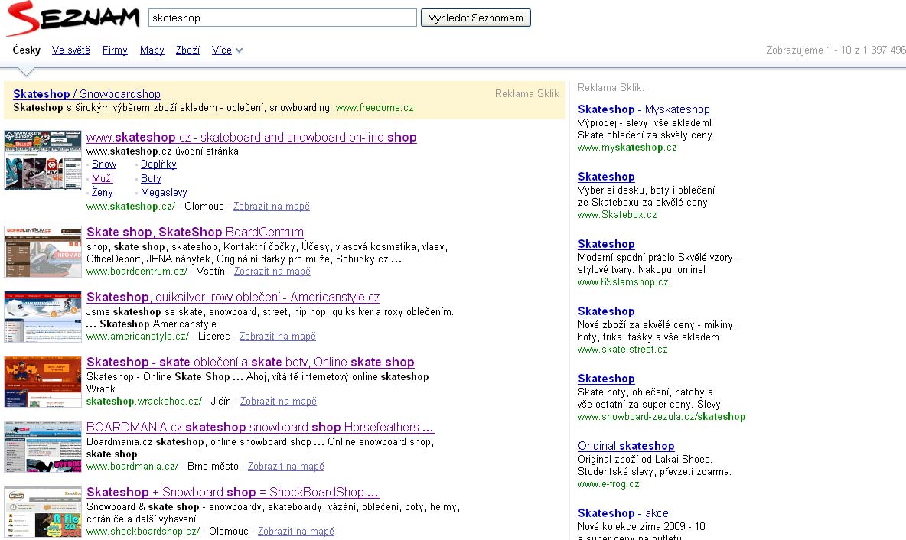Open the Snow sitelink
Viewport: 906px width, 540px height.
[x=104, y=164]
